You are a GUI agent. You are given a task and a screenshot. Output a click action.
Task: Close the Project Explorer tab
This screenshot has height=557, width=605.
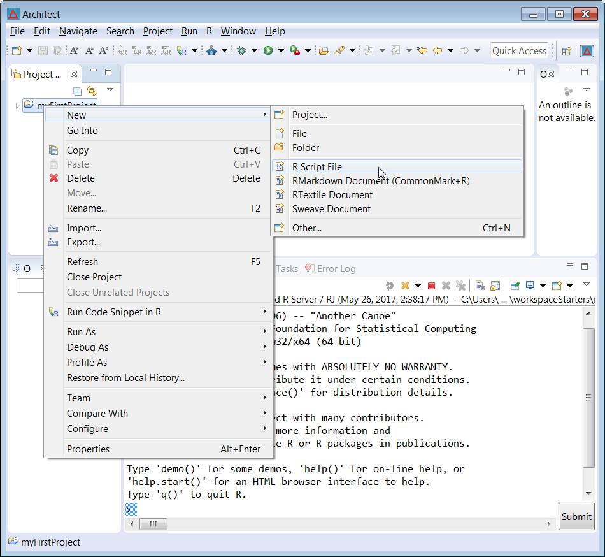click(74, 74)
